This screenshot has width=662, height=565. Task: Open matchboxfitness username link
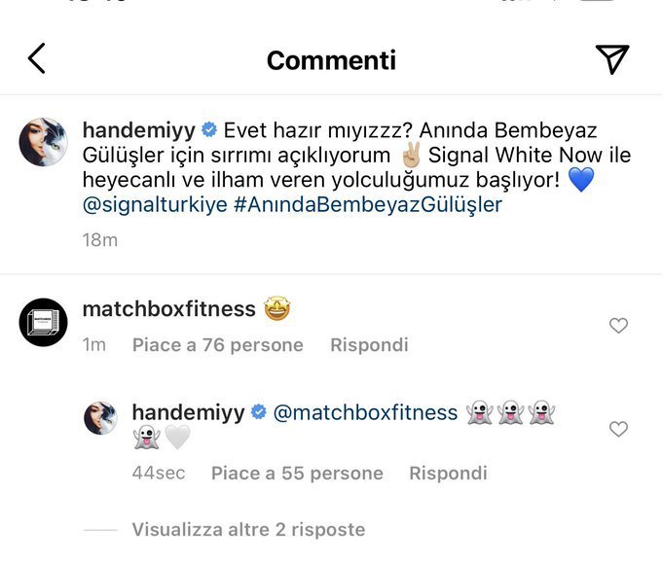[x=168, y=309]
